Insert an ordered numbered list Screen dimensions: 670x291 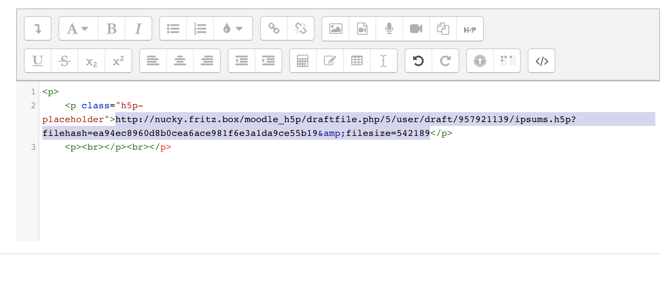(200, 29)
